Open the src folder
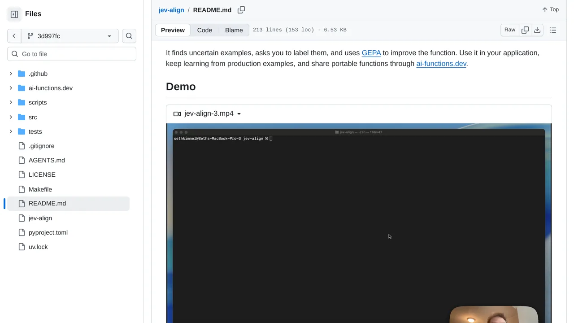574x323 pixels. [33, 117]
